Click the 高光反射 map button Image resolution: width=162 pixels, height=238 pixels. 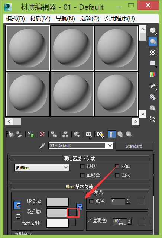[x=73, y=223]
